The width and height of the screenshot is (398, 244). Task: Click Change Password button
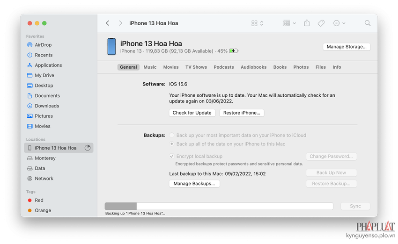pos(331,156)
